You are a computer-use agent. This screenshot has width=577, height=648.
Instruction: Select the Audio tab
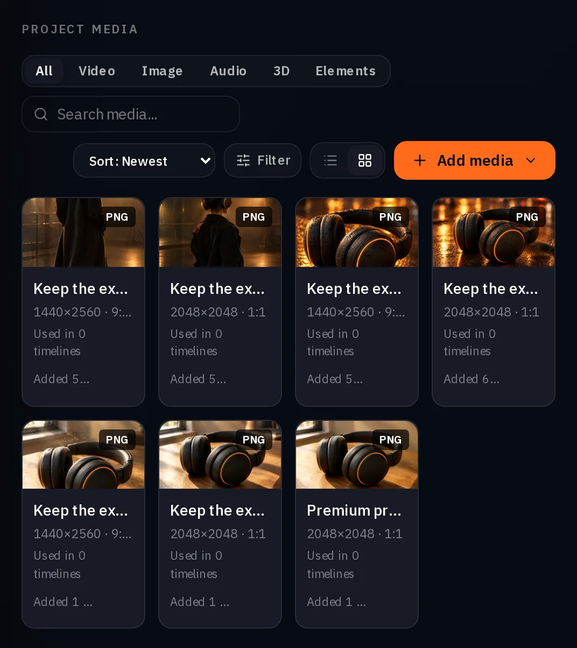(228, 71)
